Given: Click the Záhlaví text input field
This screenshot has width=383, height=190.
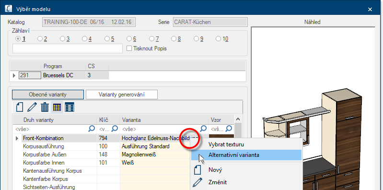Looking at the screenshot, I should coord(68,48).
